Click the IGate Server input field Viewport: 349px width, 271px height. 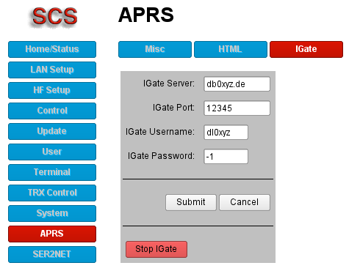pyautogui.click(x=237, y=84)
